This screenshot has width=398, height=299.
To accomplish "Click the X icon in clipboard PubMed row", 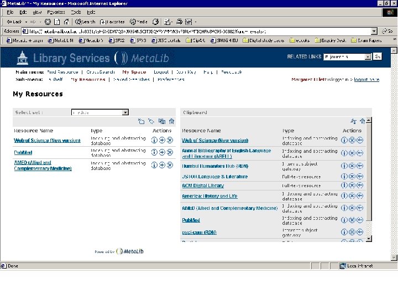I will [352, 220].
